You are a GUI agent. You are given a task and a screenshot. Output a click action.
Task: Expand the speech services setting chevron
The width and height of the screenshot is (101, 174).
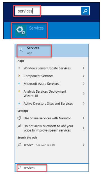click(84, 128)
